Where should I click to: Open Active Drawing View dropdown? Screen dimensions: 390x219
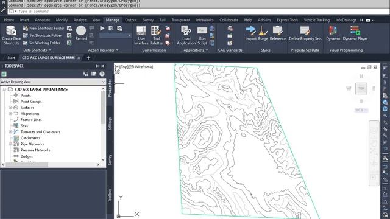[x=53, y=82]
